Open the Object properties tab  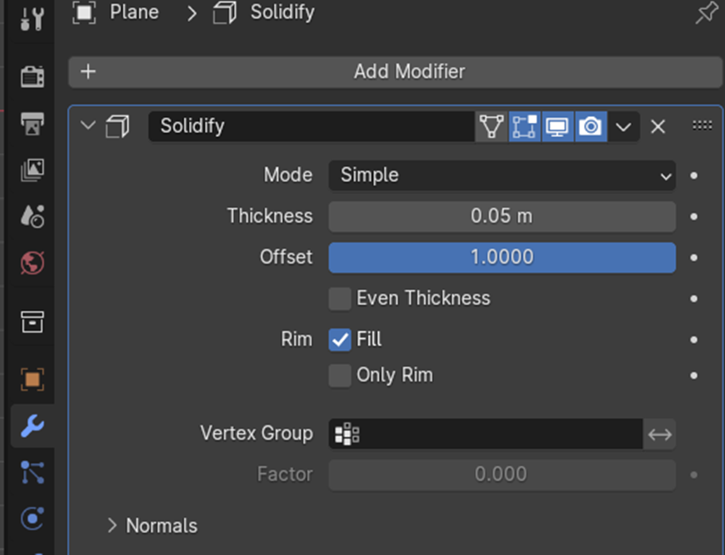coord(31,379)
